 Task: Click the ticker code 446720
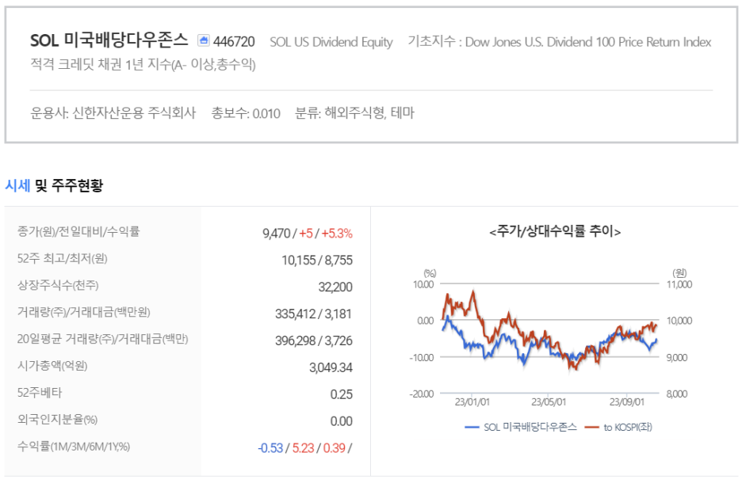pos(234,42)
